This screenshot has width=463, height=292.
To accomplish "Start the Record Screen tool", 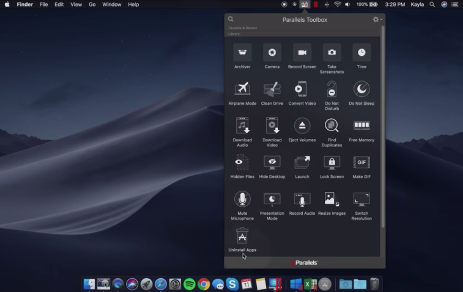I will 302,52.
